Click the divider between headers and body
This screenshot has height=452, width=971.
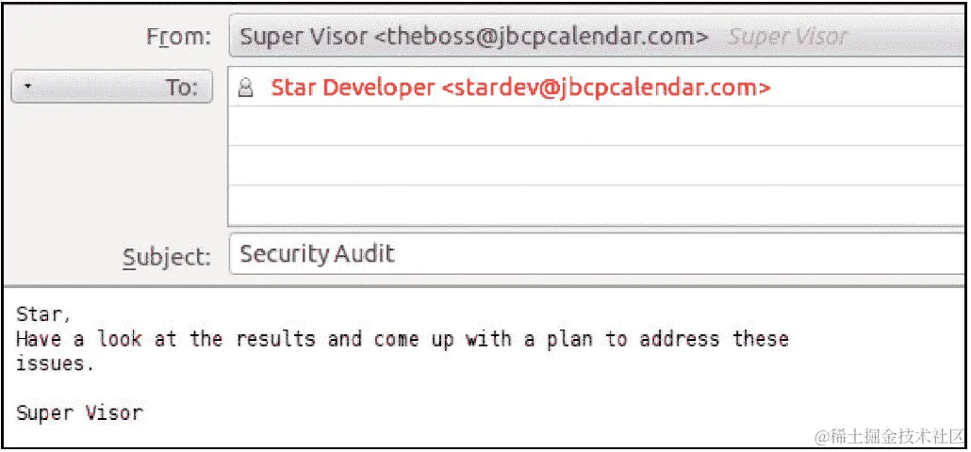tap(485, 286)
